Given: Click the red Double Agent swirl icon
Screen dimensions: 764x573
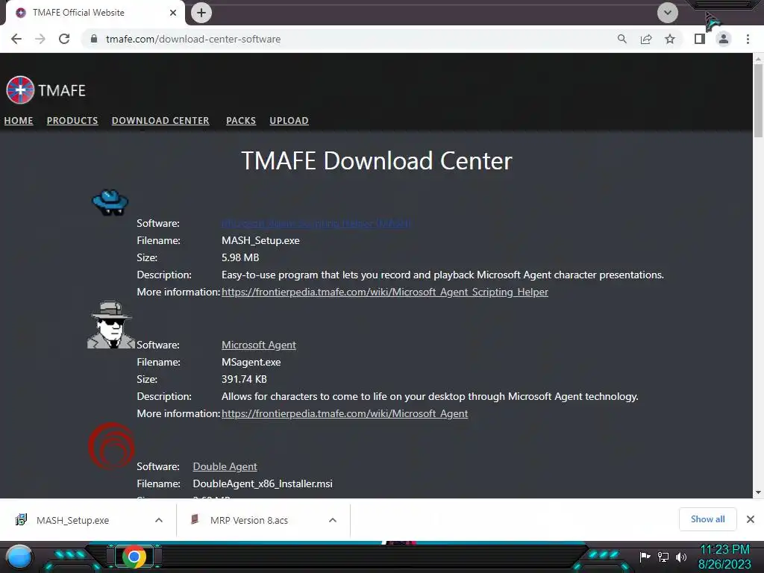Looking at the screenshot, I should 111,445.
